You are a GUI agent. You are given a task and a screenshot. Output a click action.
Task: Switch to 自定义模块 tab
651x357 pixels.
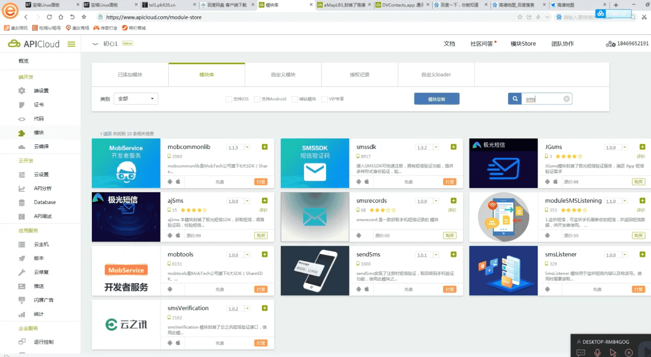point(283,75)
